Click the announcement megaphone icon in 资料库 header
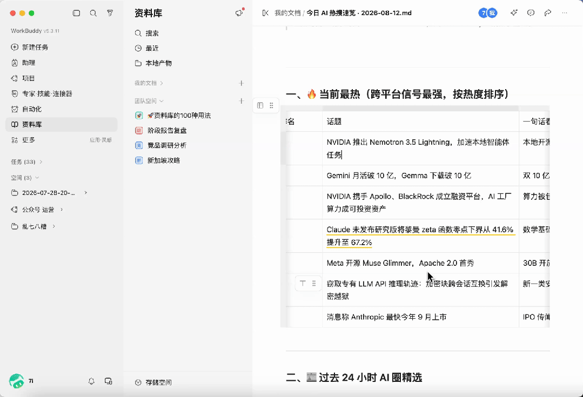Screen dimensions: 583x397 [x=239, y=13]
